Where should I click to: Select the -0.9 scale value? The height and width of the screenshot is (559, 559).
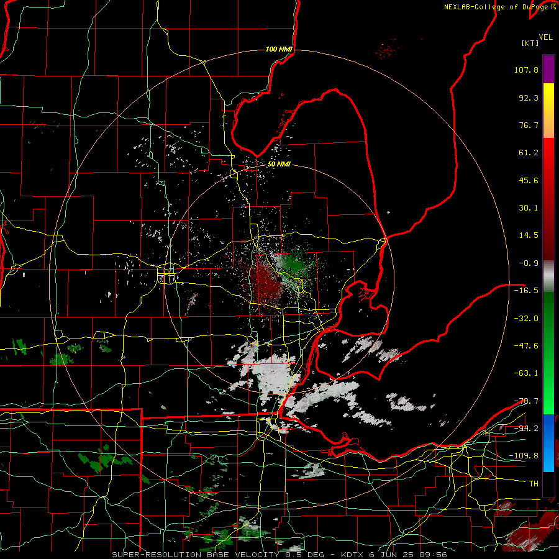point(529,263)
